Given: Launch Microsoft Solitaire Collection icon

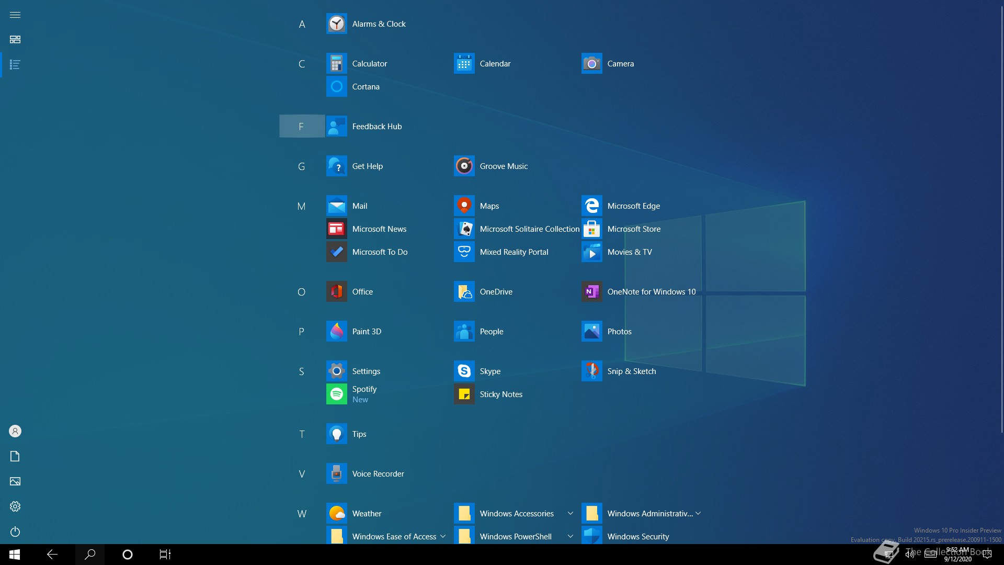Looking at the screenshot, I should [x=464, y=229].
